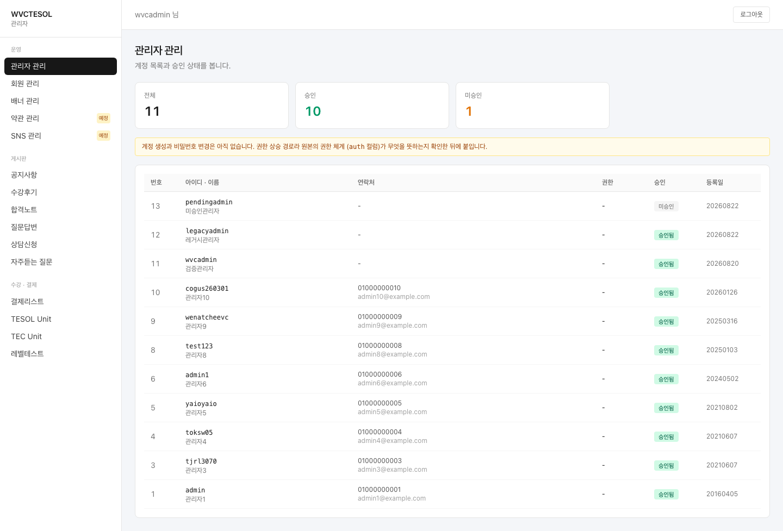Click phone number 01000000004
783x531 pixels.
coord(380,432)
